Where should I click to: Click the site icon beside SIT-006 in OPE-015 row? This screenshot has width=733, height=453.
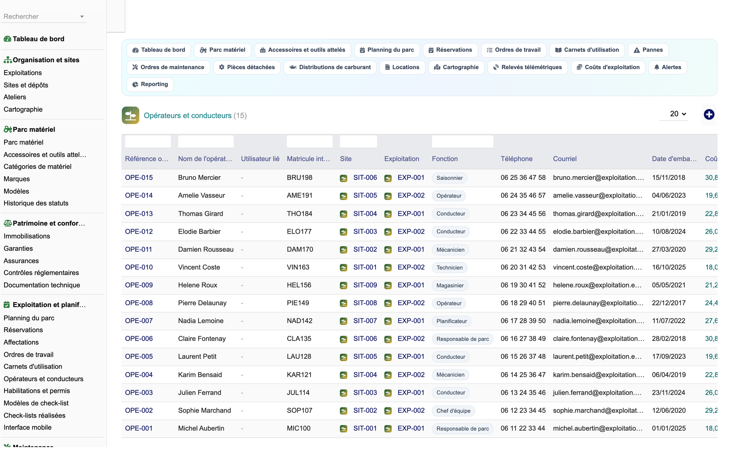click(x=344, y=178)
